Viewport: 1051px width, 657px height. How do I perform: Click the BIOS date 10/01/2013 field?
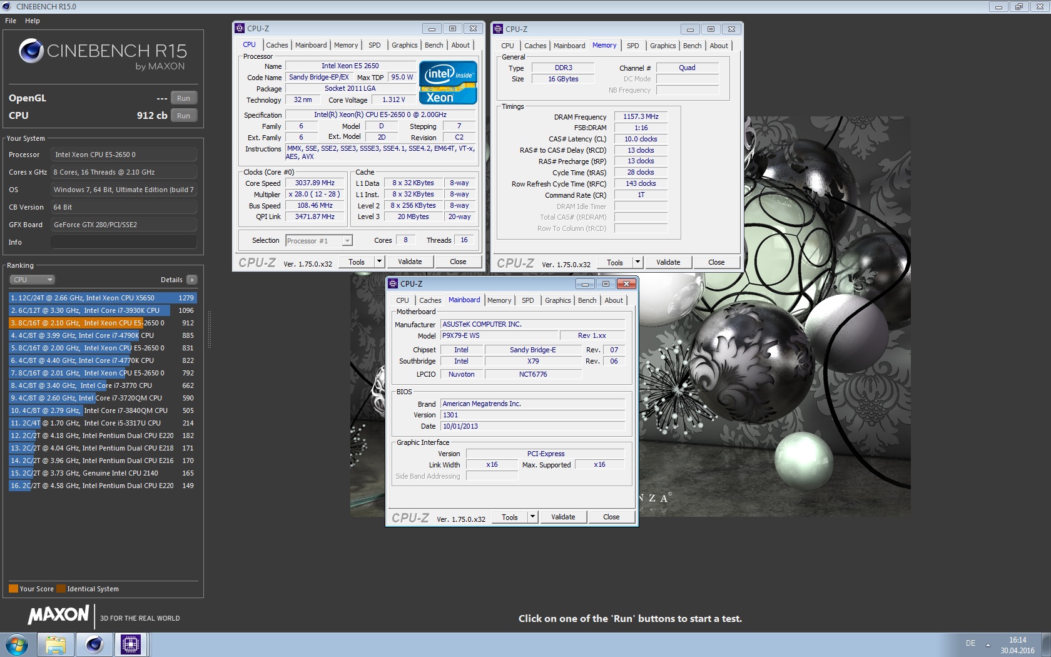[x=533, y=426]
